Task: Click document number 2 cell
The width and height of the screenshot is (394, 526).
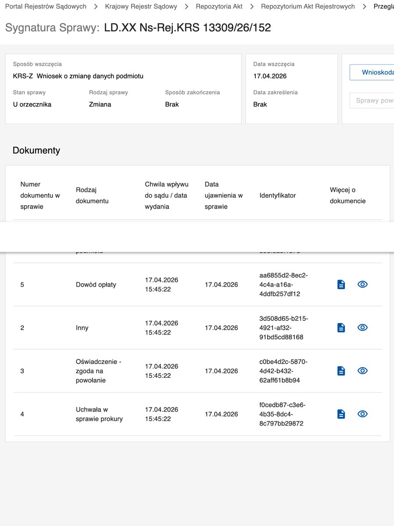Action: click(x=22, y=328)
